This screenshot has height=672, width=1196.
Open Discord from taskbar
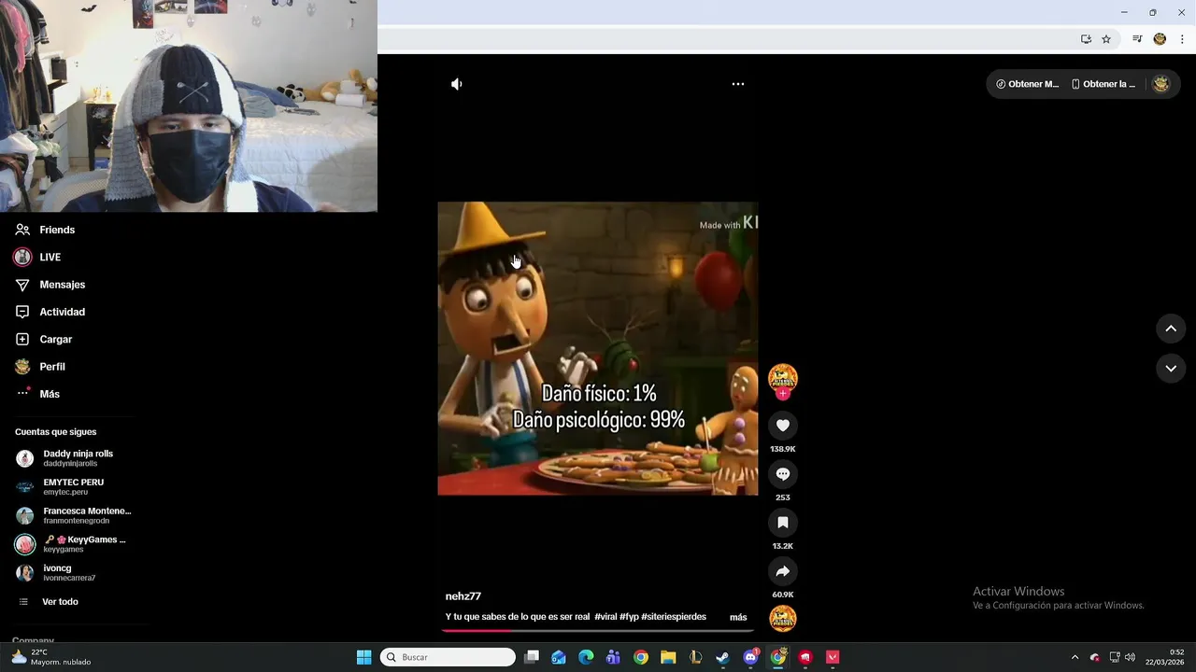tap(750, 657)
